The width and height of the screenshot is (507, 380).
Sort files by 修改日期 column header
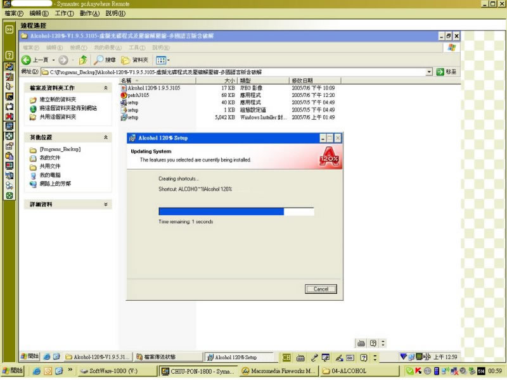pos(315,80)
